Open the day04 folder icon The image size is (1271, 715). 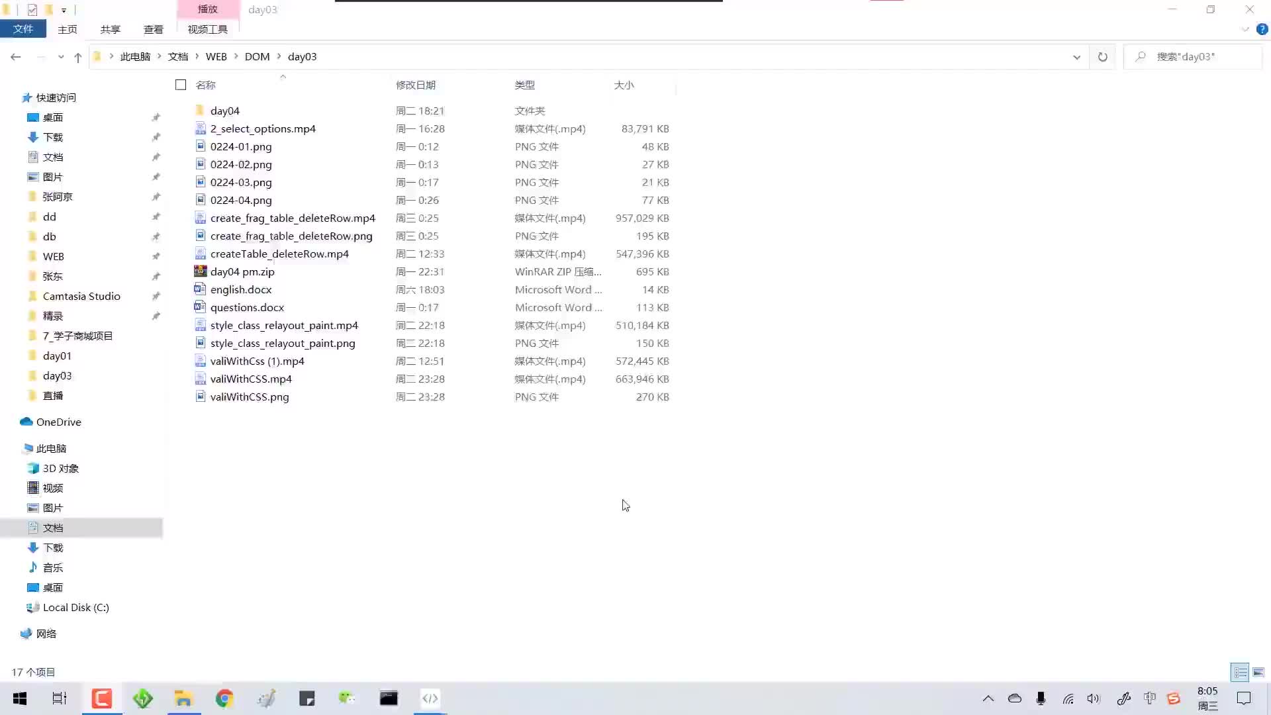(x=200, y=111)
